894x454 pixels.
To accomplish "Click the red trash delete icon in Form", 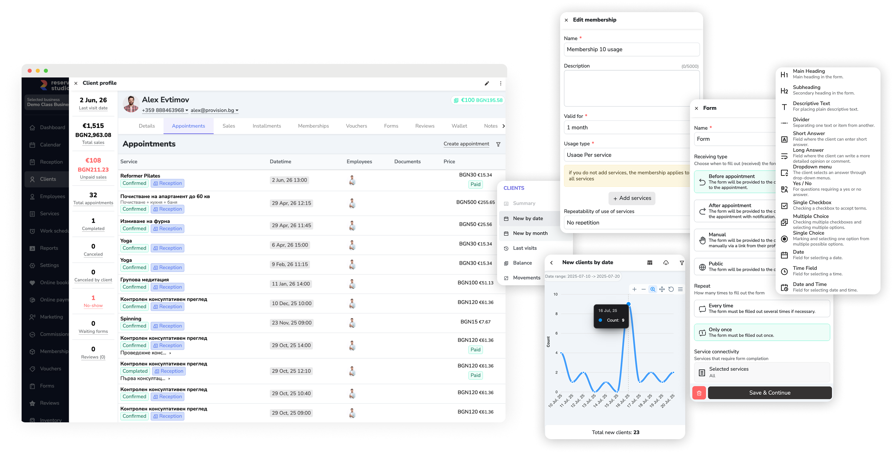I will click(x=699, y=393).
